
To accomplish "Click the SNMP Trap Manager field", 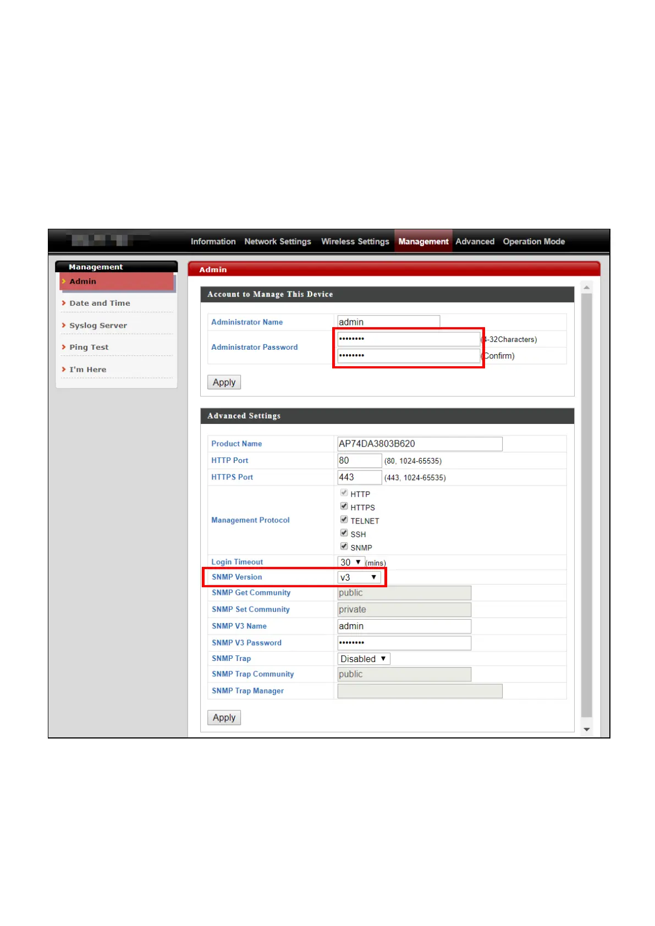I will pyautogui.click(x=420, y=691).
